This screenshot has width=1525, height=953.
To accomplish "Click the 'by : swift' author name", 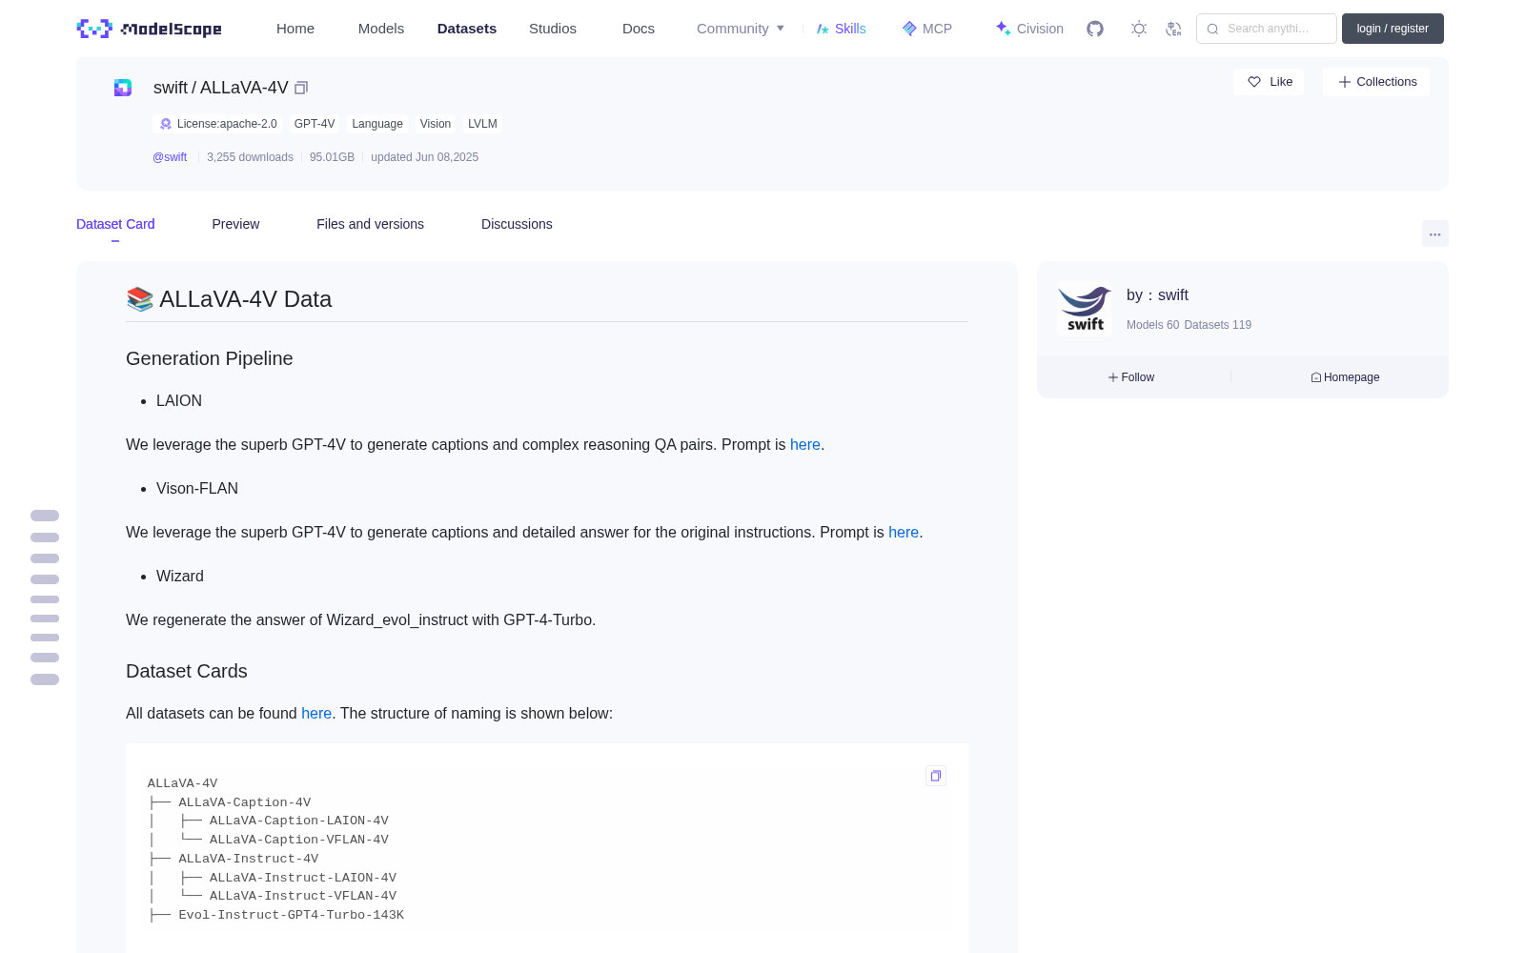I will tap(1157, 295).
